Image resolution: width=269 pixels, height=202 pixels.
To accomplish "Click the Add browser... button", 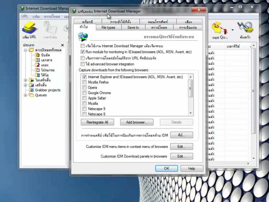I will tap(137, 122).
